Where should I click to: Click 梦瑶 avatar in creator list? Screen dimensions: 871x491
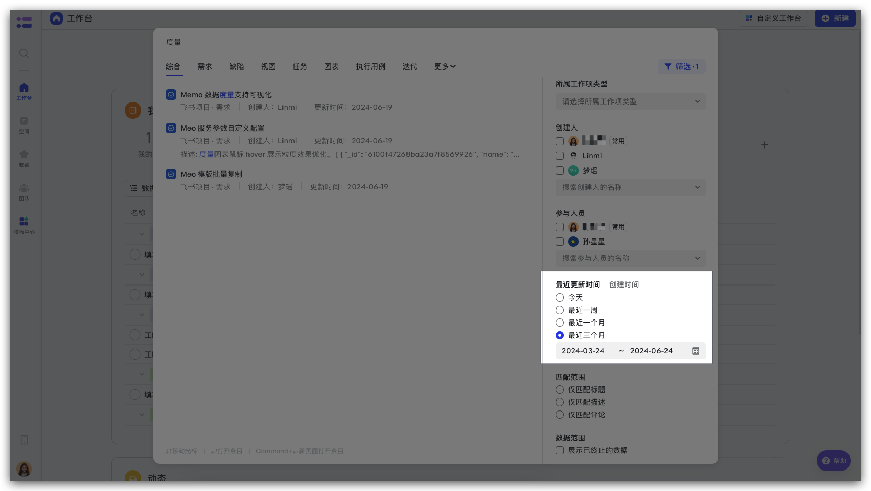click(573, 170)
